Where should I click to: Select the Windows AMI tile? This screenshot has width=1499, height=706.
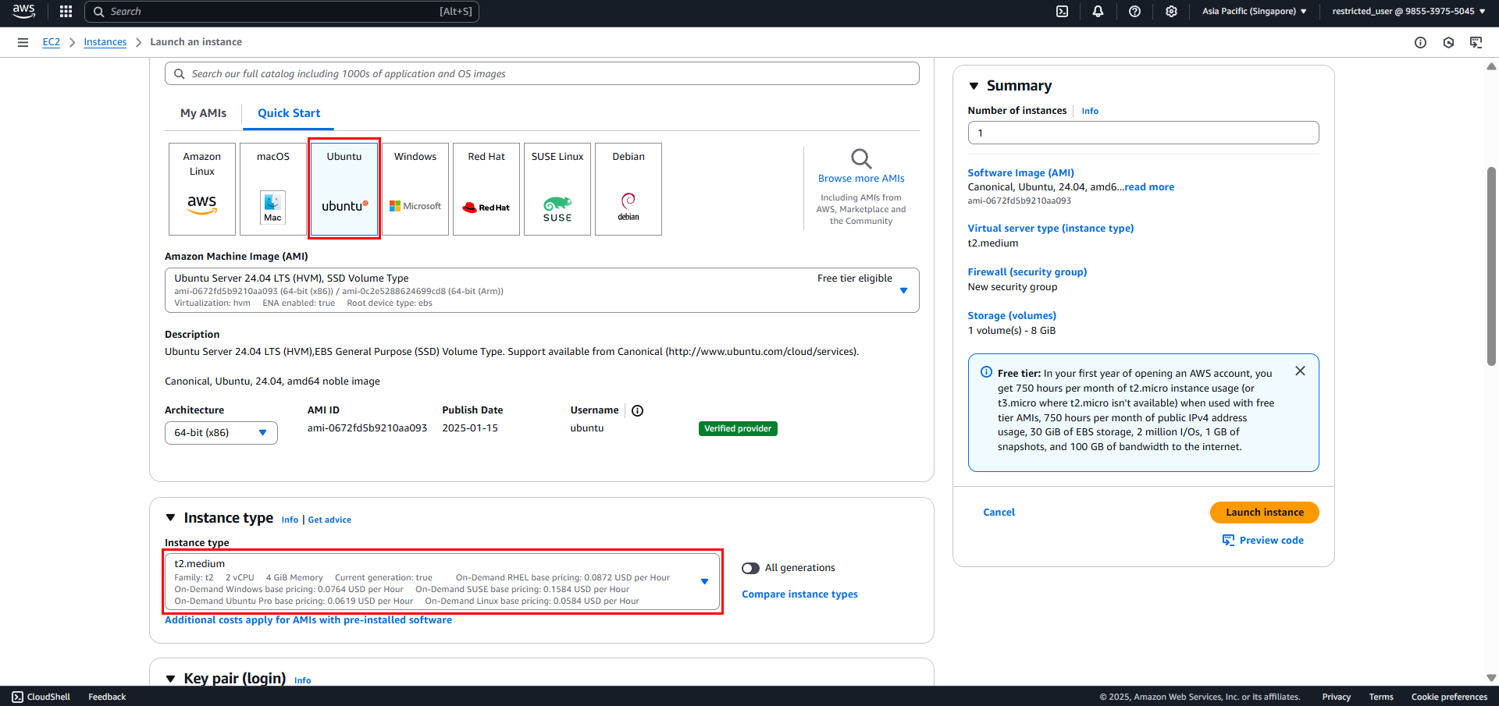point(415,189)
